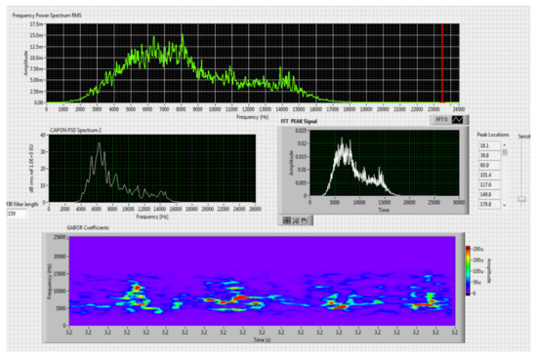Select the pan hand tool in graph palette
This screenshot has width=537, height=357.
click(304, 220)
